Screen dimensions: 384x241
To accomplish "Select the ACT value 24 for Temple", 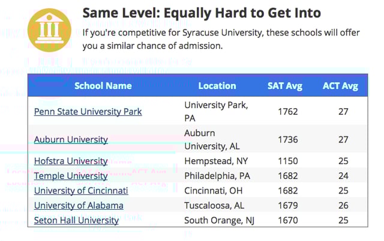I will pos(343,175).
